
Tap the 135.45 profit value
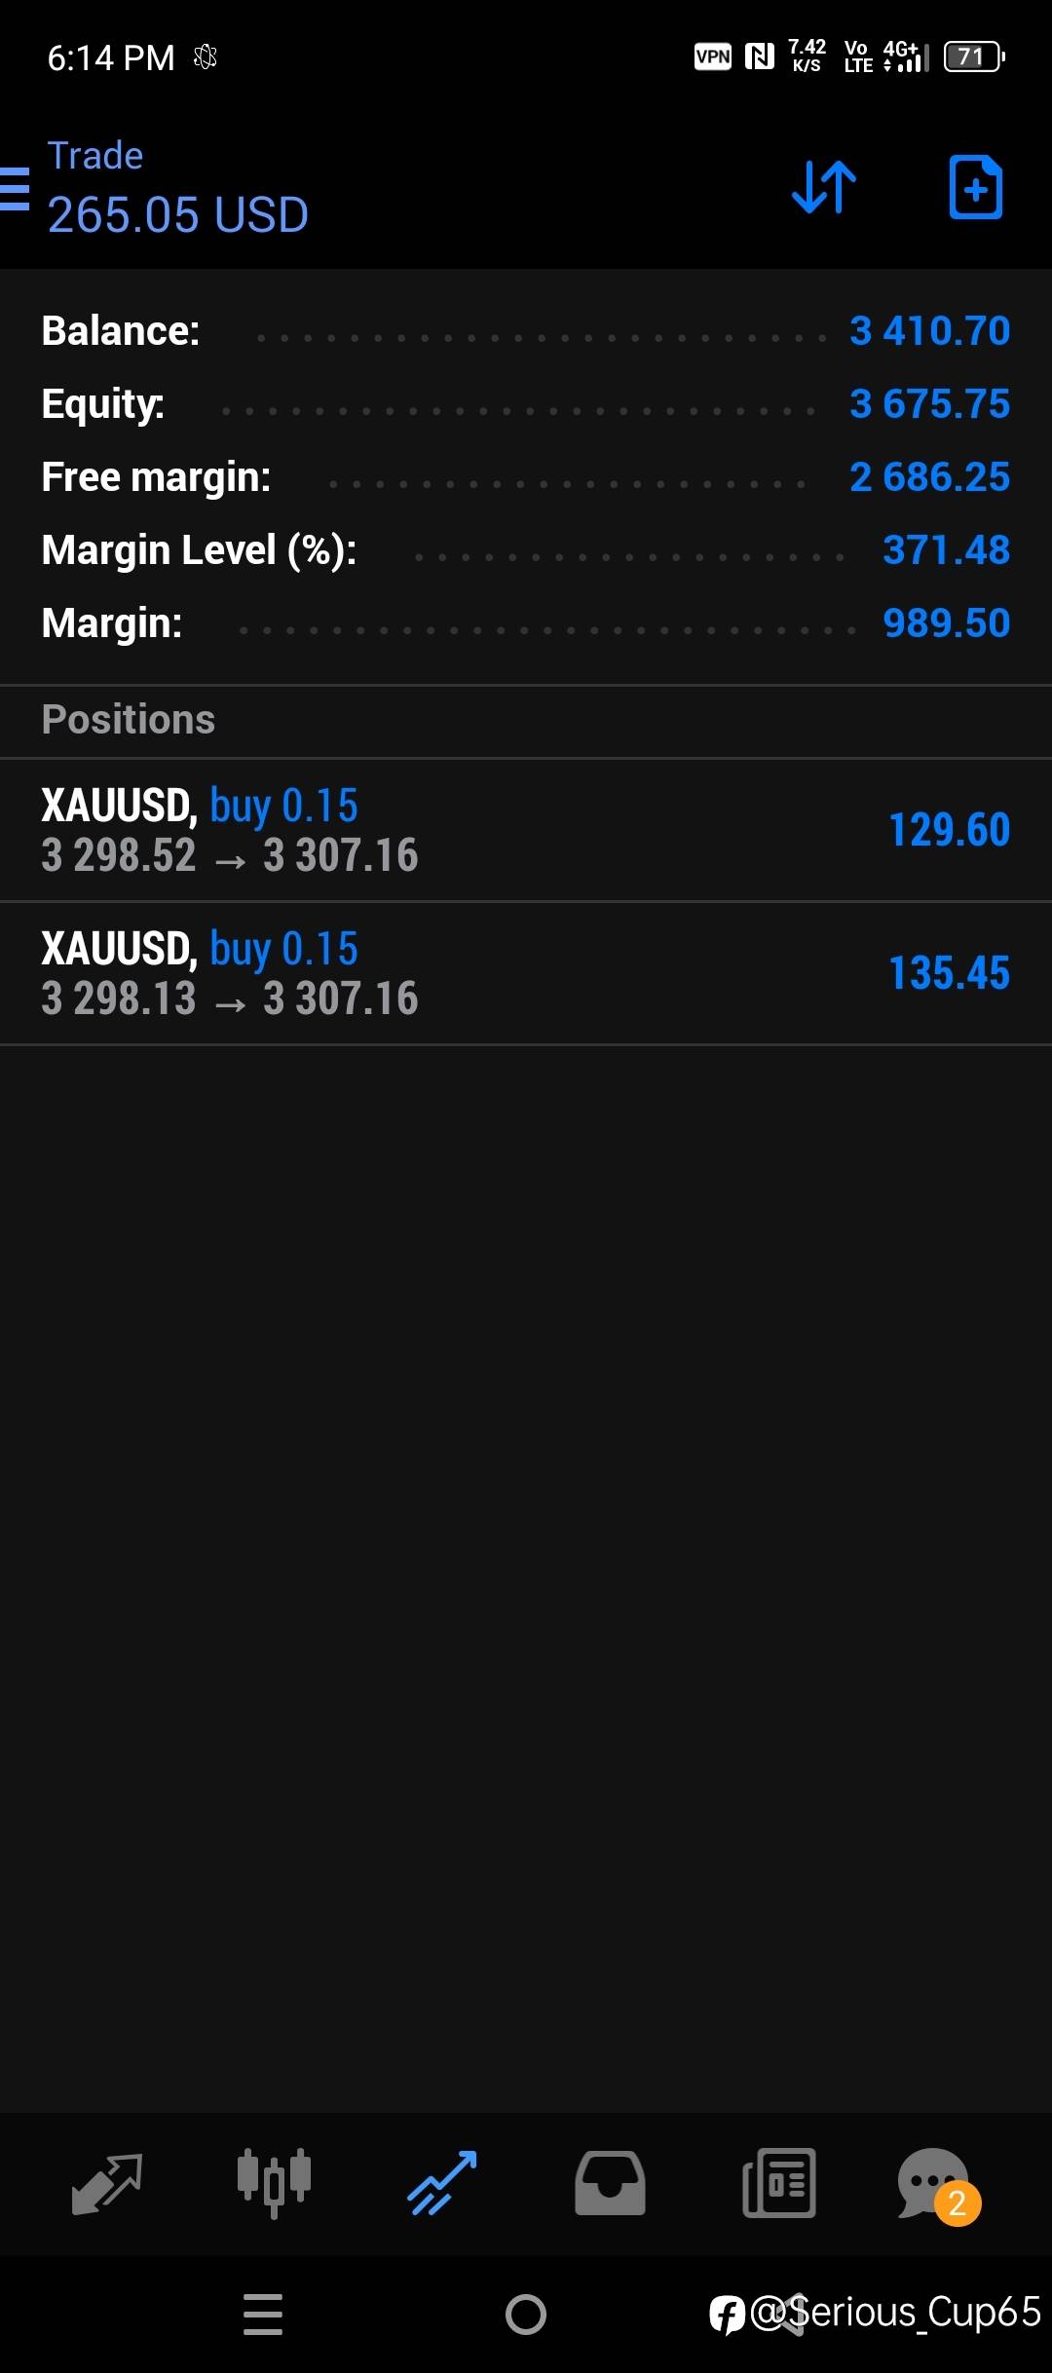pos(950,973)
